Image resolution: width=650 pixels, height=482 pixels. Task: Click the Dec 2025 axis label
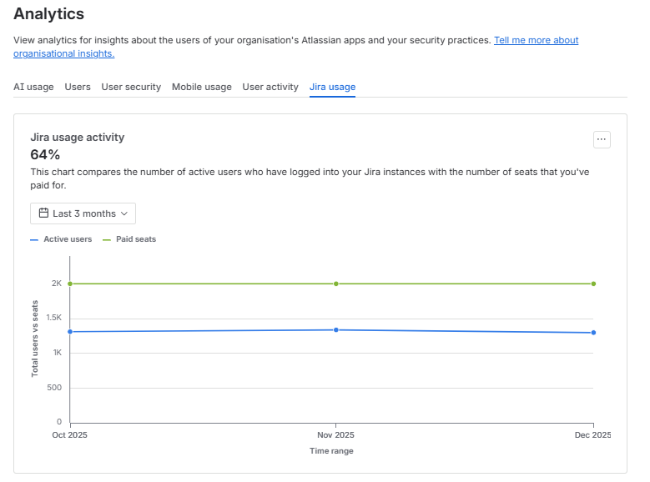(592, 434)
